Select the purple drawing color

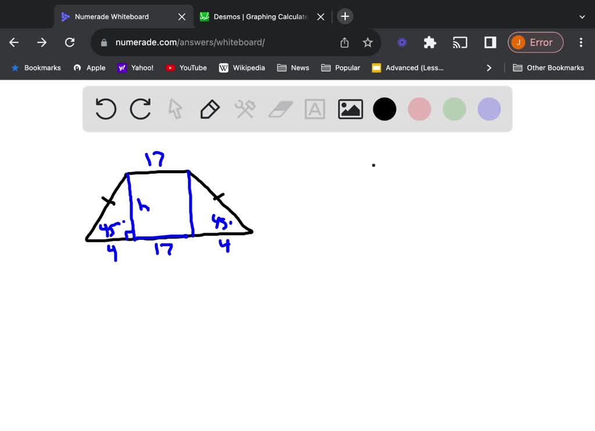click(x=489, y=109)
